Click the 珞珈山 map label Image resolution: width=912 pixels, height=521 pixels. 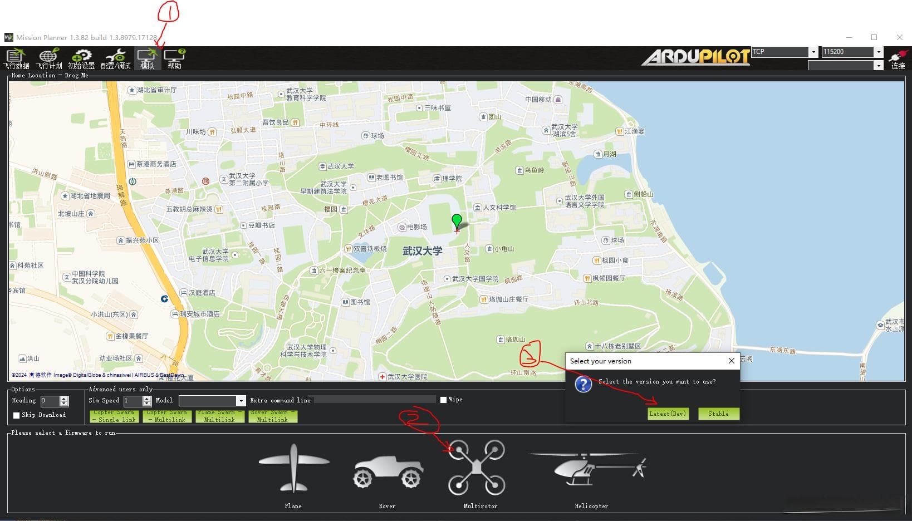[515, 340]
